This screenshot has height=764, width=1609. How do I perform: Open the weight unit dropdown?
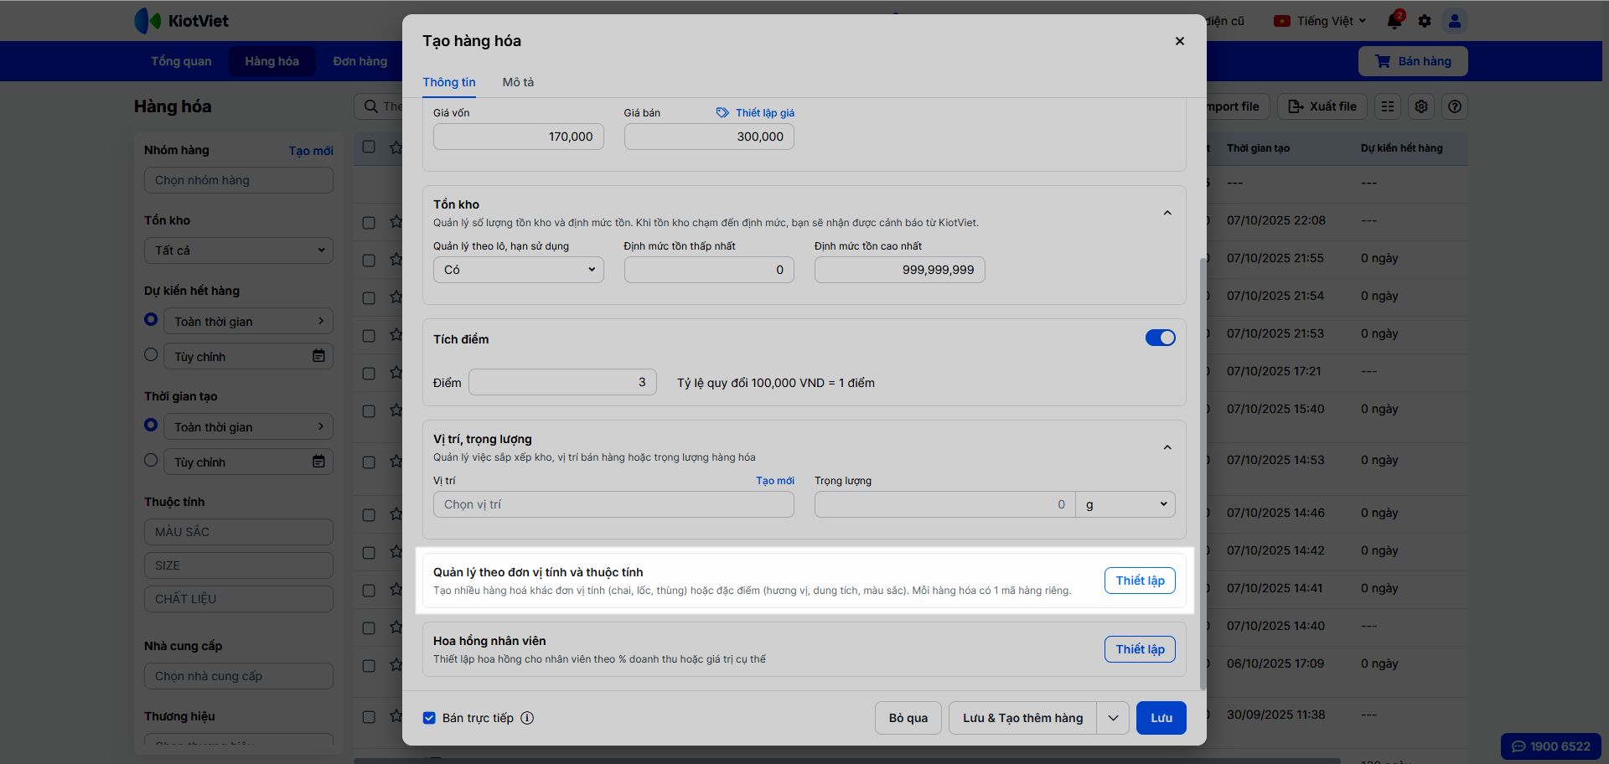(1125, 504)
